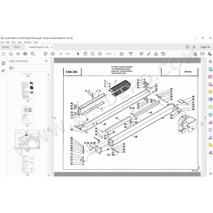Upload file to cloud icon

[x=18, y=54]
